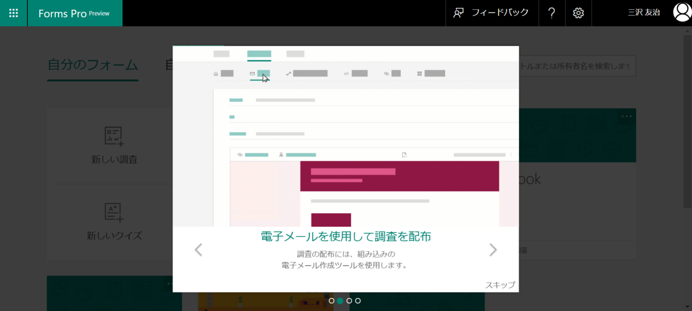This screenshot has width=692, height=311.
Task: Select the second carousel page dot
Action: (340, 301)
